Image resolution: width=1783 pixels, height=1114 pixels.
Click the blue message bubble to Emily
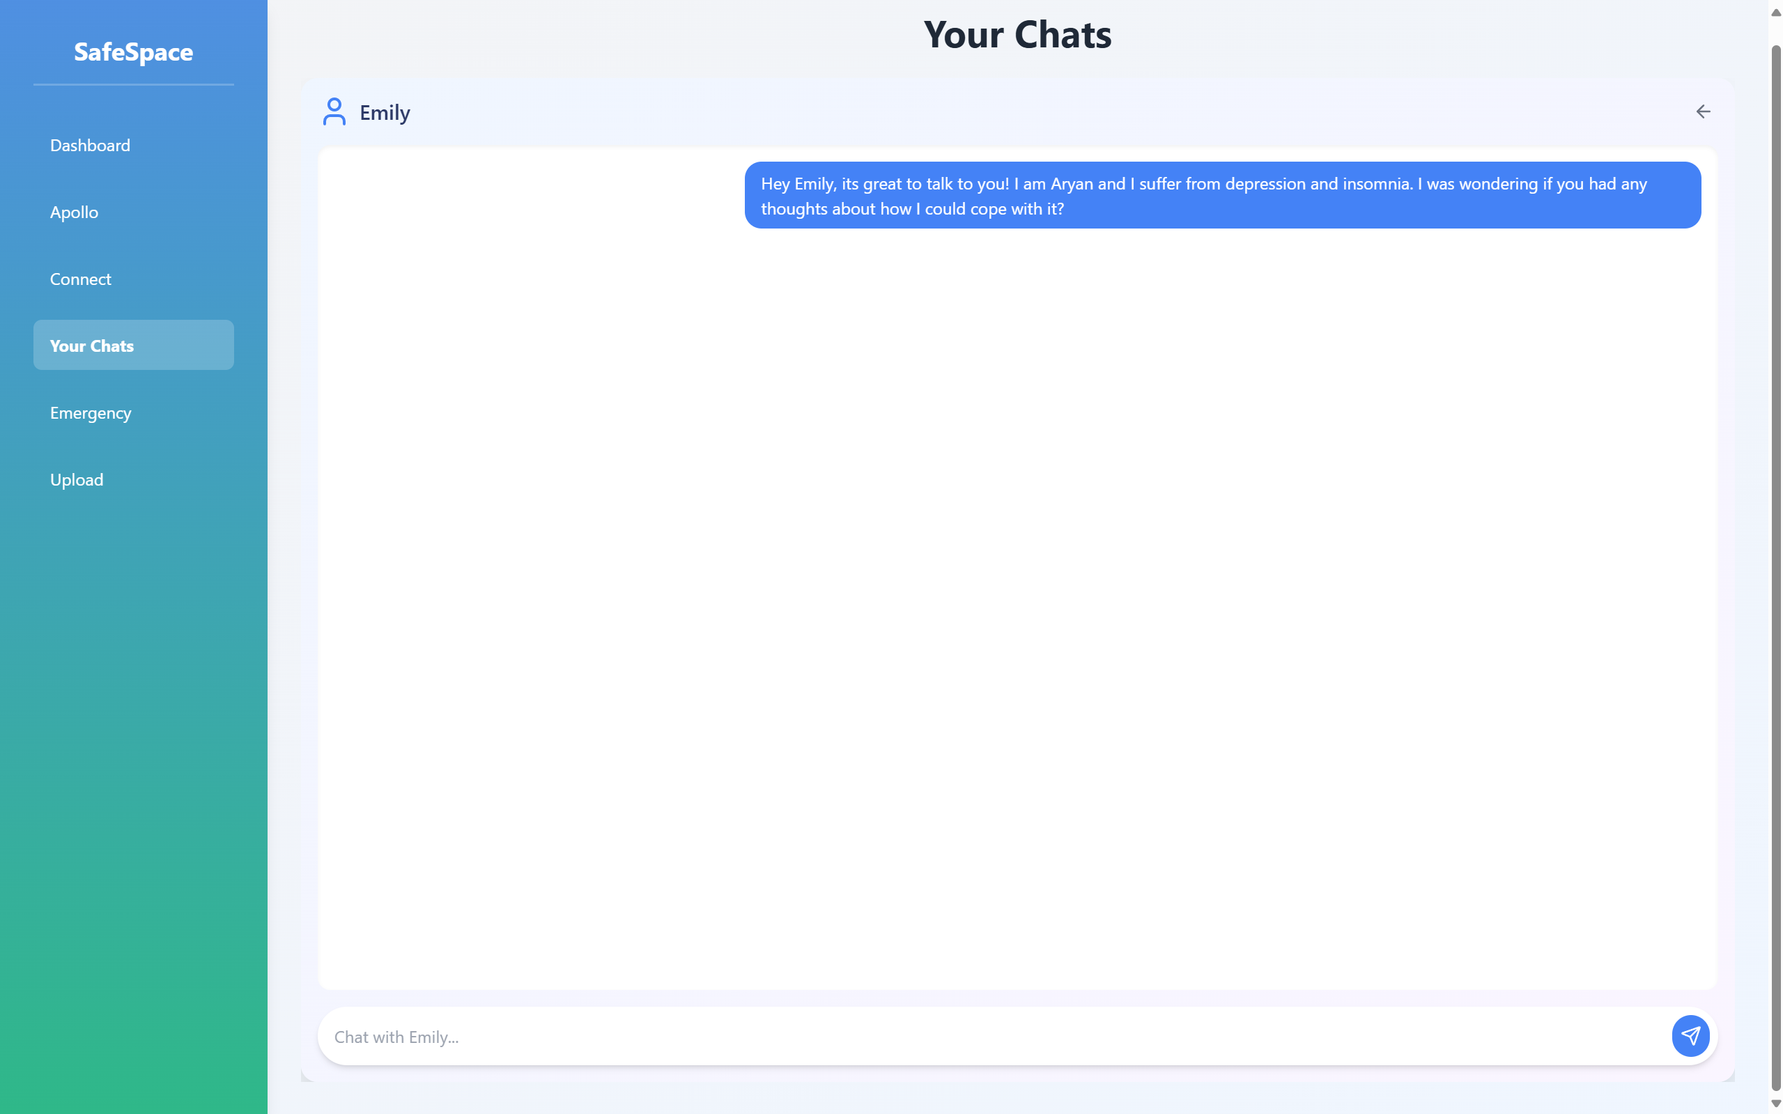[1221, 195]
